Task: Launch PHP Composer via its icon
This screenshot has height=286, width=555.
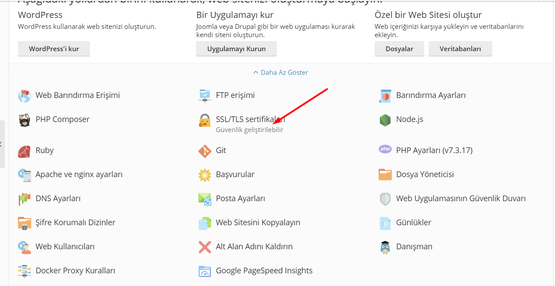Action: pyautogui.click(x=24, y=120)
